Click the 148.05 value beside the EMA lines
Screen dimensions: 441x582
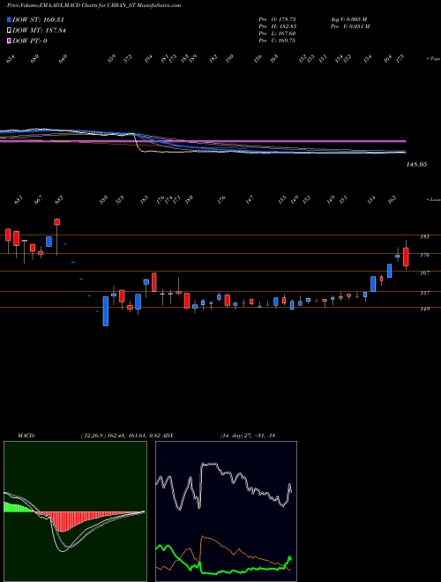[417, 164]
